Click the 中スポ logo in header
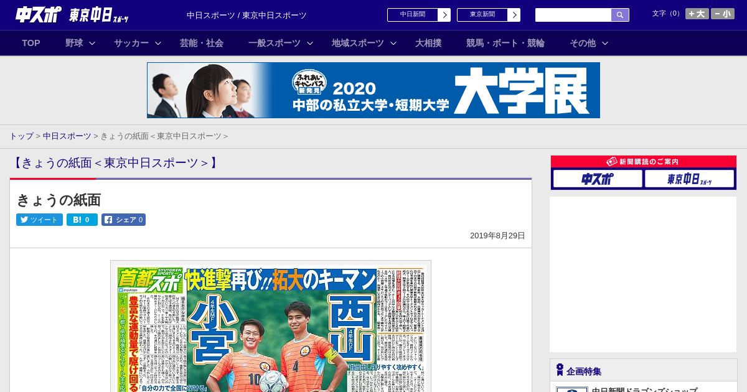The image size is (747, 392). 39,14
